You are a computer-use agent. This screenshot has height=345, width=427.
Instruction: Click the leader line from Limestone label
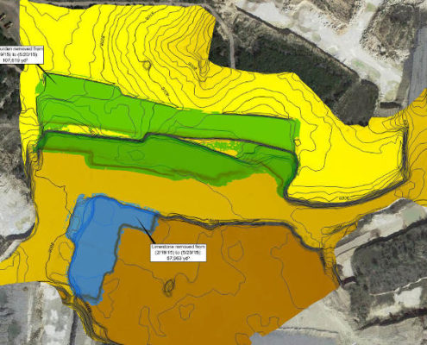click(x=145, y=231)
